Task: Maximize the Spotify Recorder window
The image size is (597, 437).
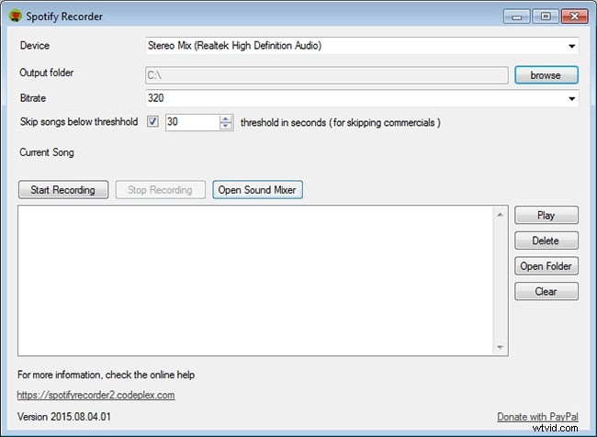Action: click(x=546, y=17)
